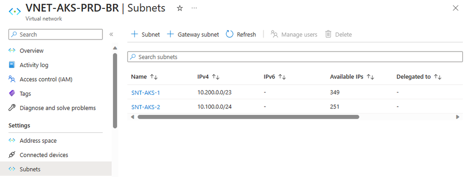Open the ellipsis more options menu

coord(194,8)
